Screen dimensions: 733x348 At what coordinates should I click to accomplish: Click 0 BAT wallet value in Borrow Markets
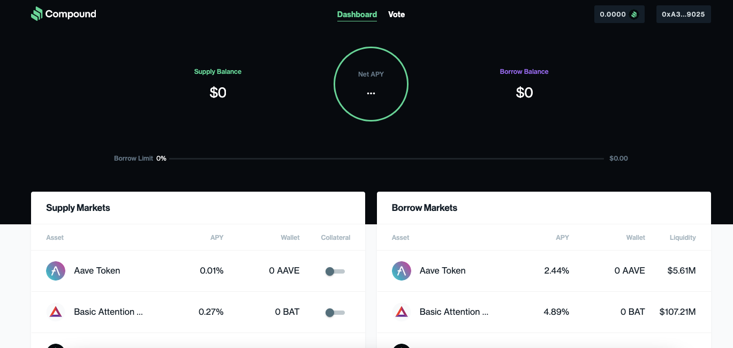tap(633, 312)
